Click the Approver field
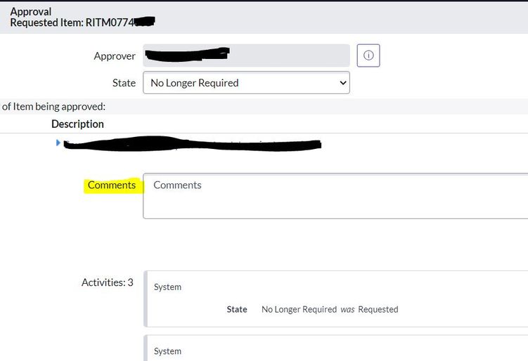This screenshot has height=361, width=528. point(246,55)
